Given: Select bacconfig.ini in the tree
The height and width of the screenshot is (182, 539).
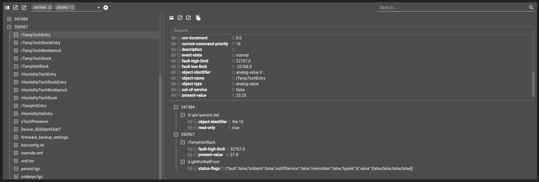Looking at the screenshot, I should [x=33, y=145].
